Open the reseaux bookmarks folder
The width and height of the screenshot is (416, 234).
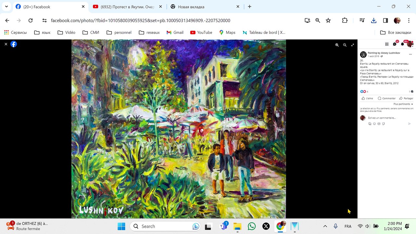click(149, 32)
